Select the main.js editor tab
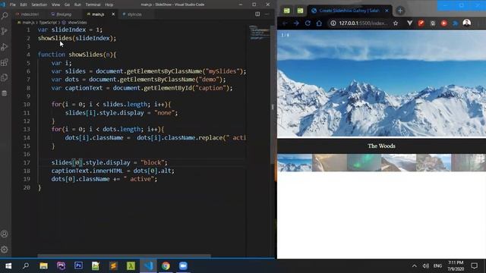The image size is (486, 273). (x=98, y=14)
